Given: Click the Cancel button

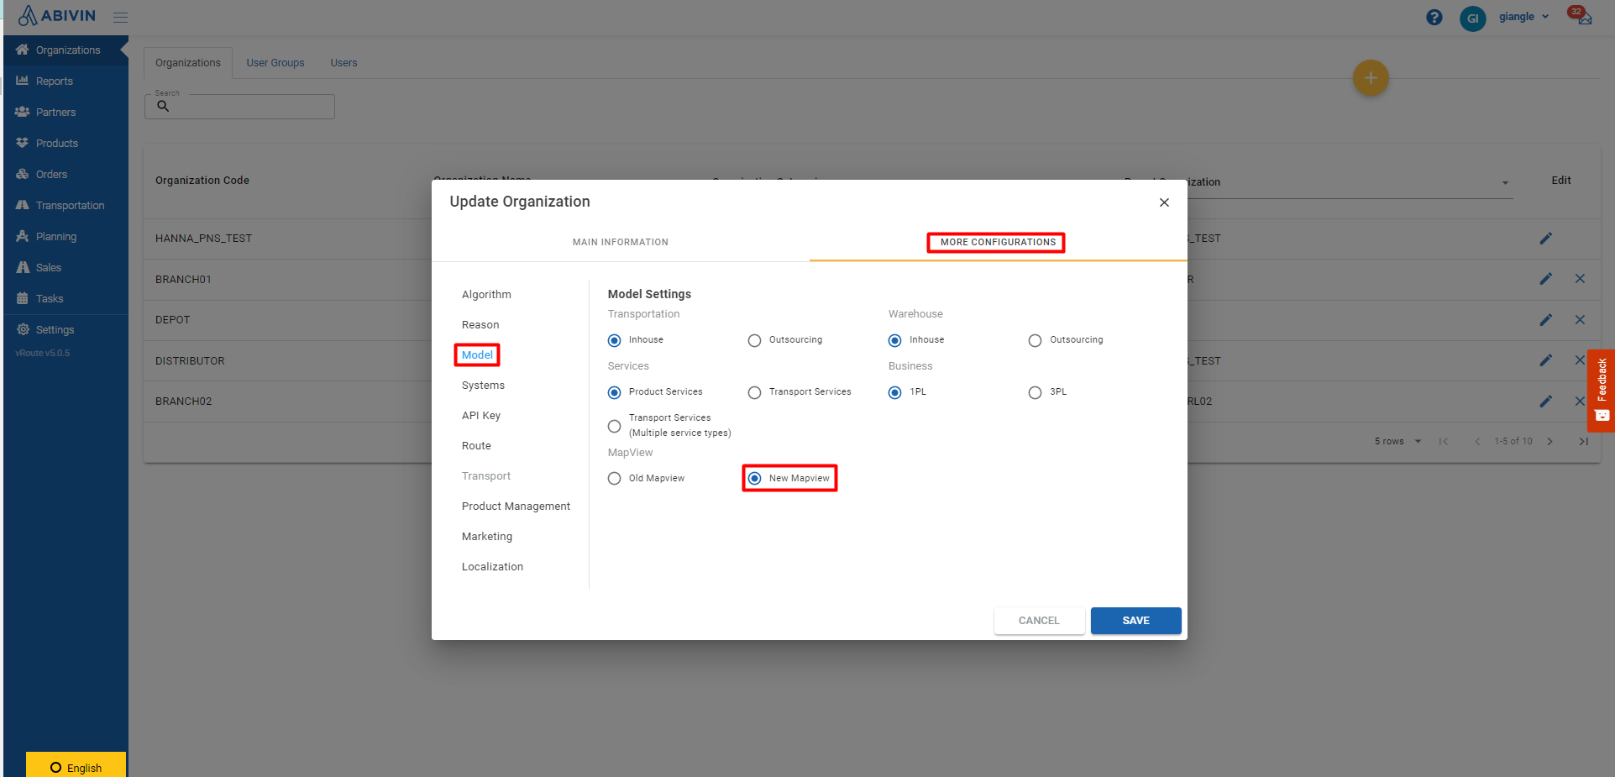Looking at the screenshot, I should (1039, 621).
